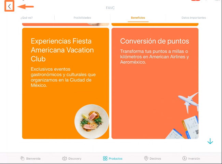
Task: Go to Bienvenida section label
Action: pyautogui.click(x=33, y=159)
